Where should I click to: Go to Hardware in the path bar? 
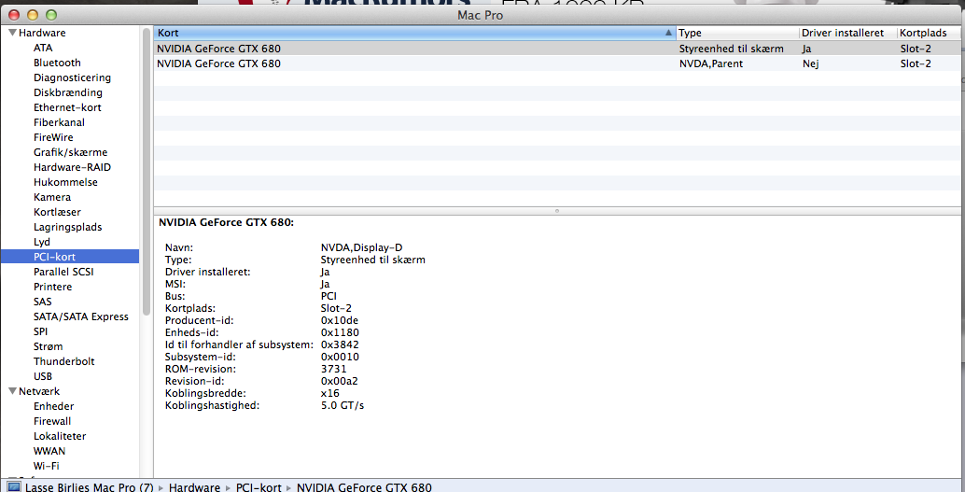194,487
